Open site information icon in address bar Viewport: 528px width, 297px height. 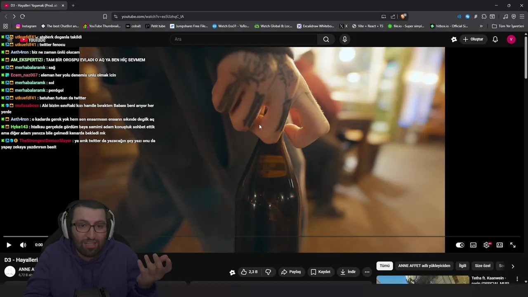coord(115,16)
